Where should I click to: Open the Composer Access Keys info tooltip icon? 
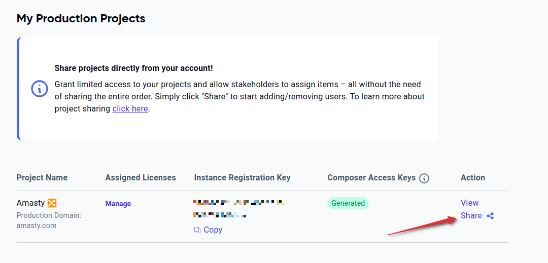click(424, 178)
